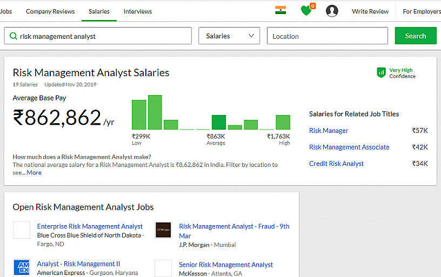
Task: Click the ₹42K salary value
Action: [420, 147]
